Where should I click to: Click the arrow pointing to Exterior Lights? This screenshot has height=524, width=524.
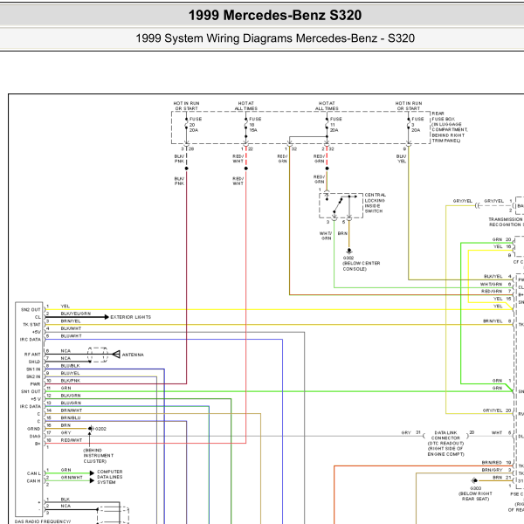107,317
